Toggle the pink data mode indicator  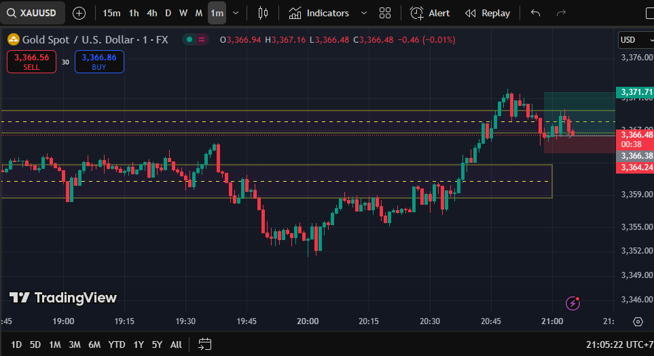pyautogui.click(x=202, y=39)
